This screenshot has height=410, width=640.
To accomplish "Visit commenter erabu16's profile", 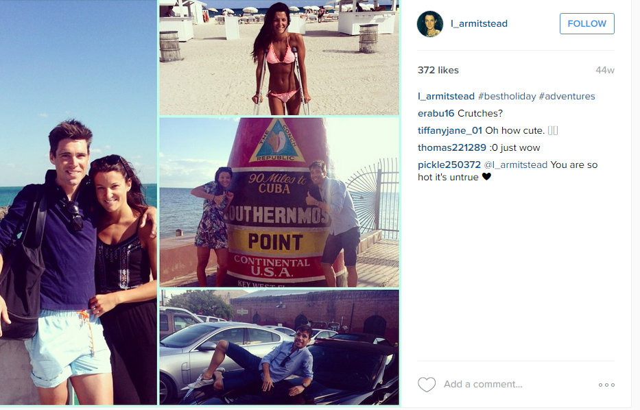I will pyautogui.click(x=436, y=113).
